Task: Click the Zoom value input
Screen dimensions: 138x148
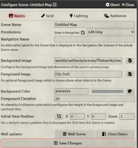Action: tap(127, 116)
